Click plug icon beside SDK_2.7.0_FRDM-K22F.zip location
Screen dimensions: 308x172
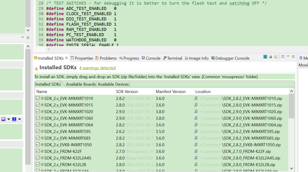(196, 151)
